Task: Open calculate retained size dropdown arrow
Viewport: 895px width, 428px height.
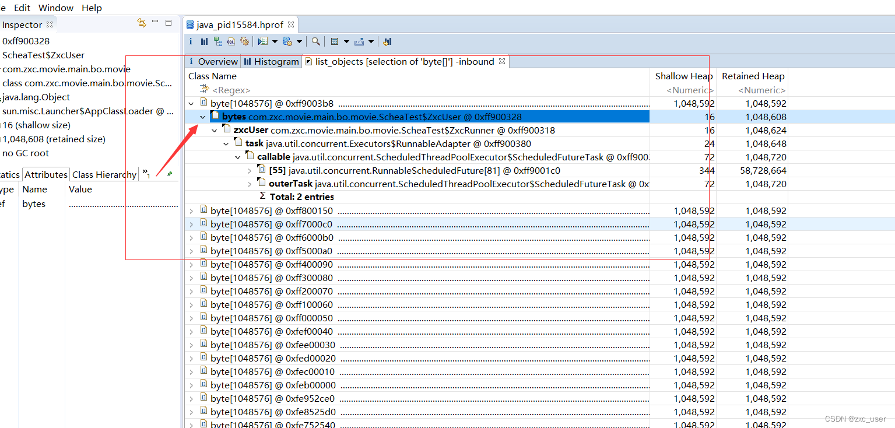Action: click(x=346, y=41)
